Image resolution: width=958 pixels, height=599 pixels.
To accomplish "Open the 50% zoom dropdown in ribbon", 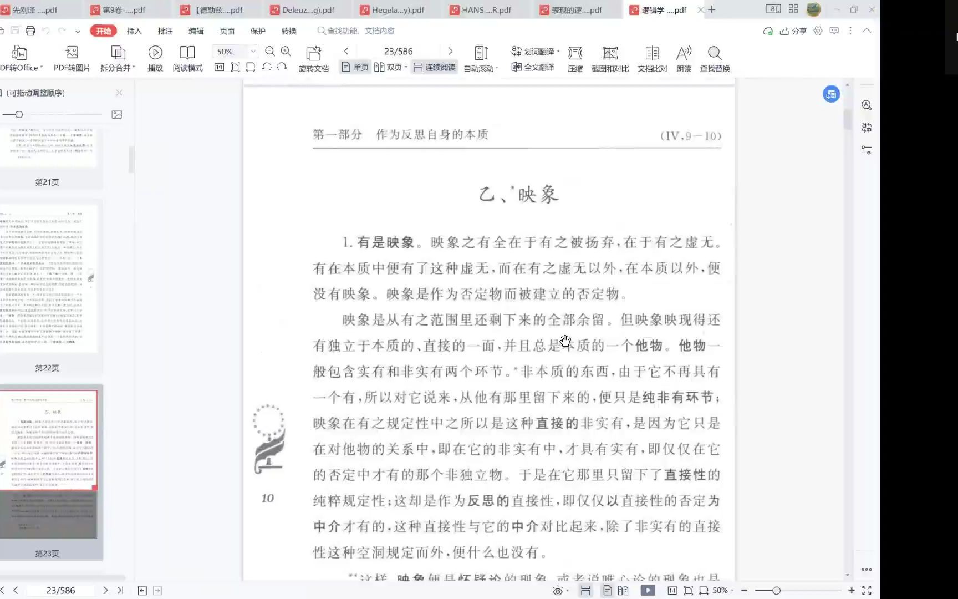I will click(253, 52).
